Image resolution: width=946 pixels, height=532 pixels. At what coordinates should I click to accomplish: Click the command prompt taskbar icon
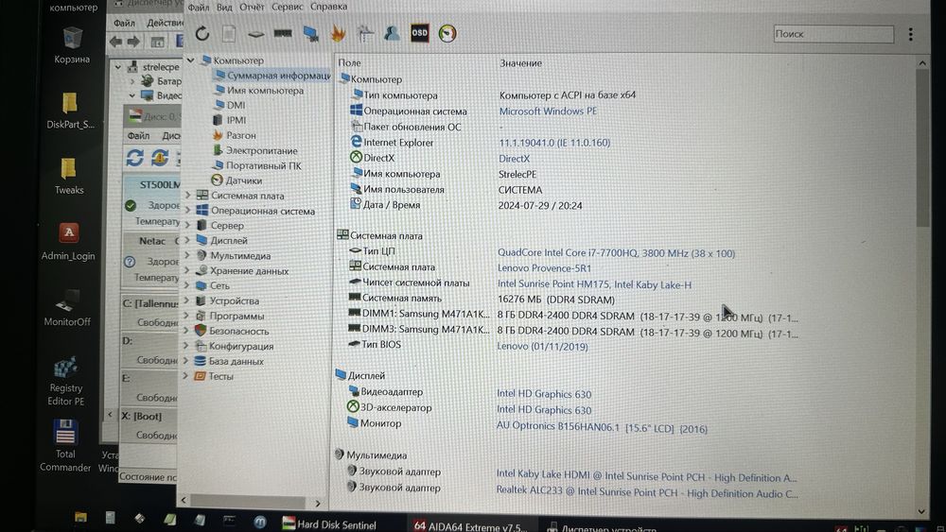pos(229,520)
